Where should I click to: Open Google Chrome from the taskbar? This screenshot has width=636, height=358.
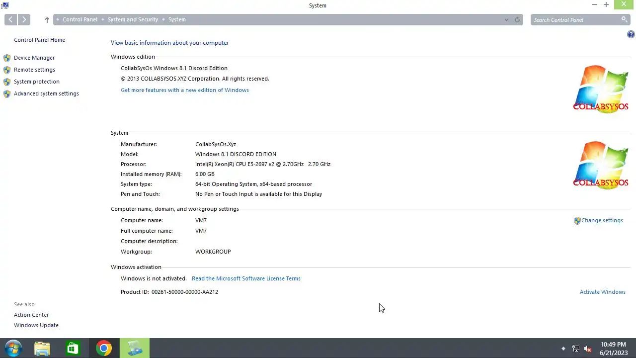tap(104, 348)
